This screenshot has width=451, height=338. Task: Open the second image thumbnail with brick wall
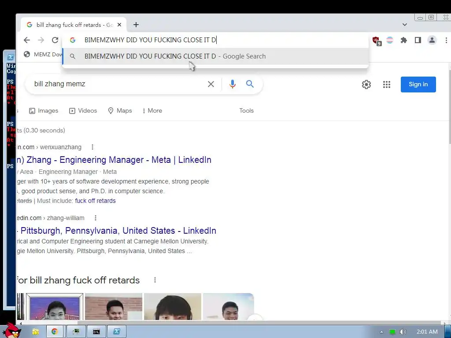(x=114, y=307)
